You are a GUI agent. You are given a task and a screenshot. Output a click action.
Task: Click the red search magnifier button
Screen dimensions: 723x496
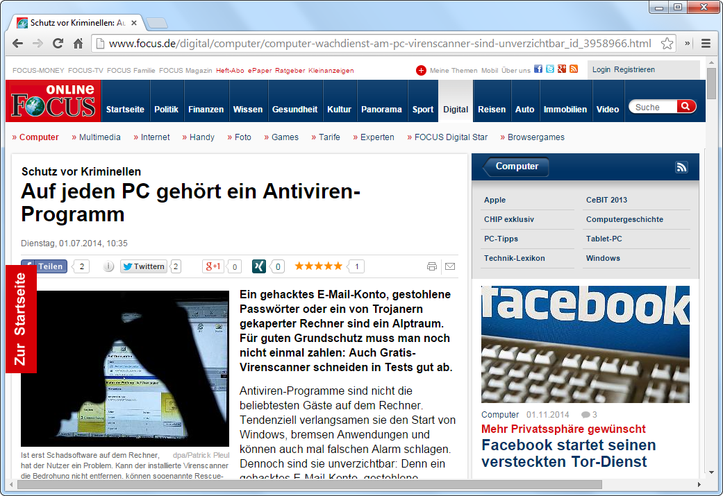click(x=685, y=106)
